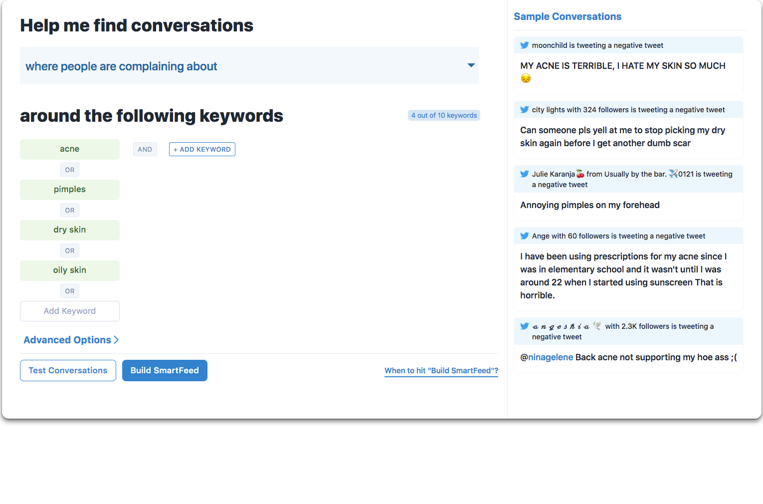Screen dimensions: 763x504
Task: Select the 'dry skin' keyword chip
Action: [x=70, y=230]
